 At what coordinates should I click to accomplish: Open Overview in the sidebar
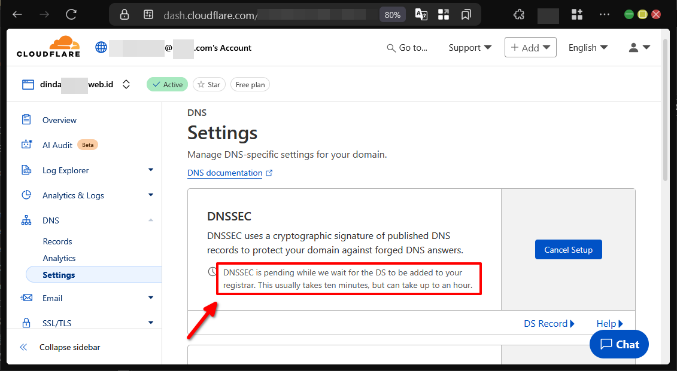[60, 120]
